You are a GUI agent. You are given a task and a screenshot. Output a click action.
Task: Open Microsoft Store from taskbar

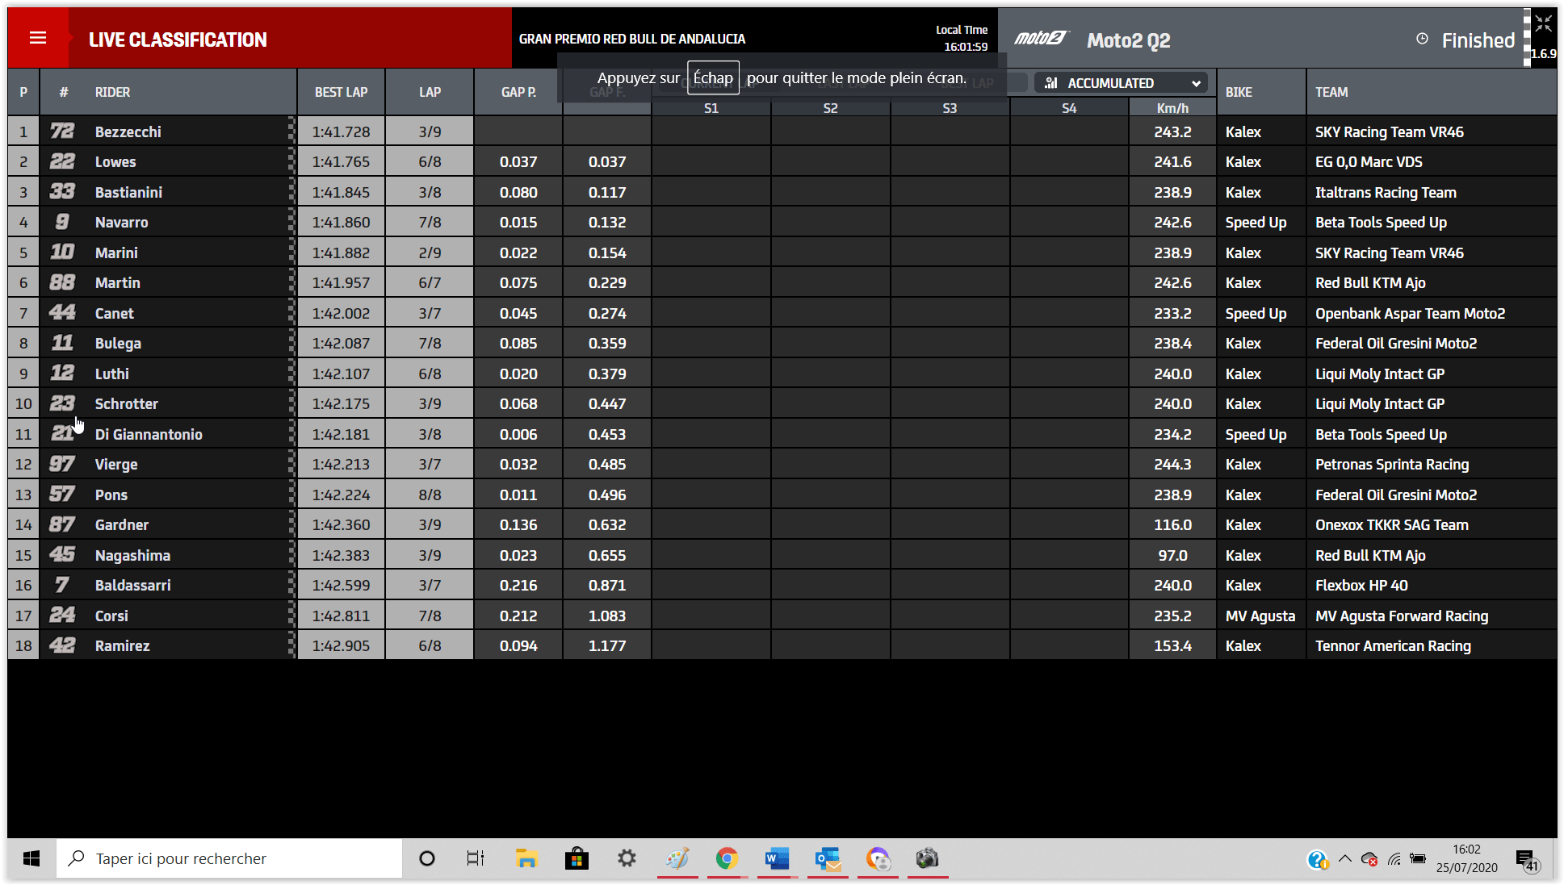pos(577,858)
